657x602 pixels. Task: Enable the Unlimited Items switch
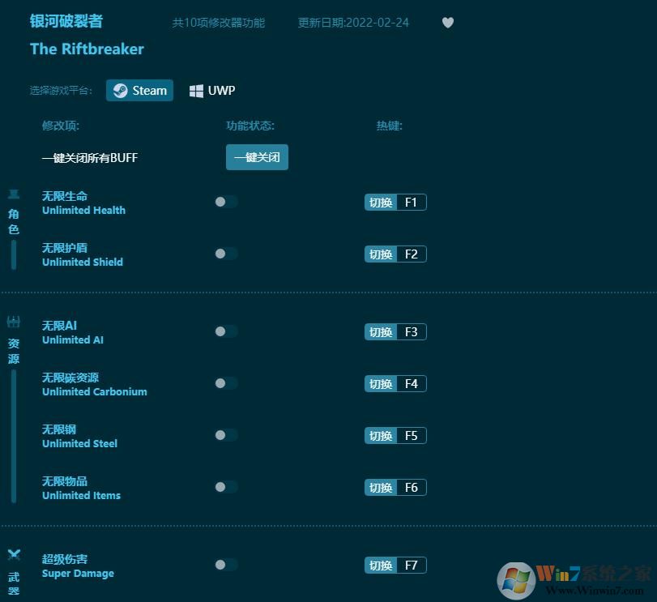tap(226, 487)
